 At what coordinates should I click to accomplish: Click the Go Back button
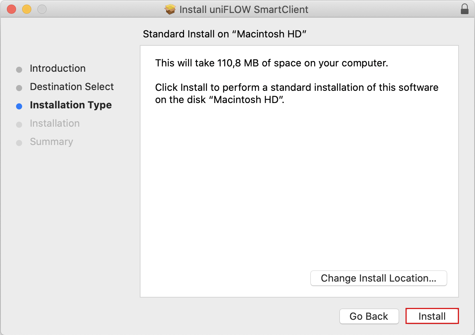pyautogui.click(x=369, y=316)
